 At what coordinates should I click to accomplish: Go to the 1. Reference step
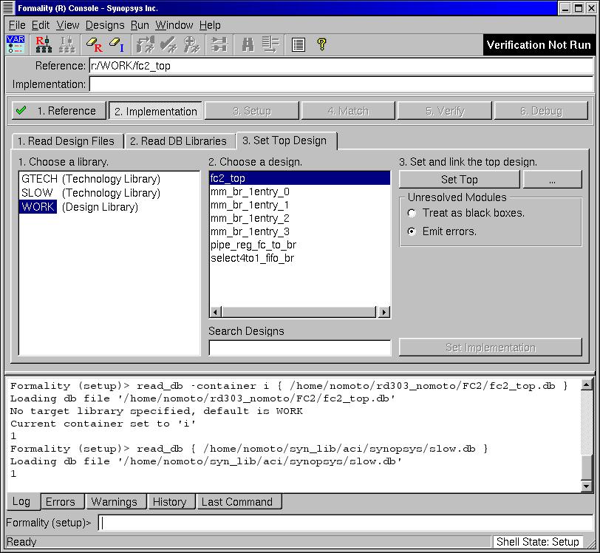[x=59, y=111]
